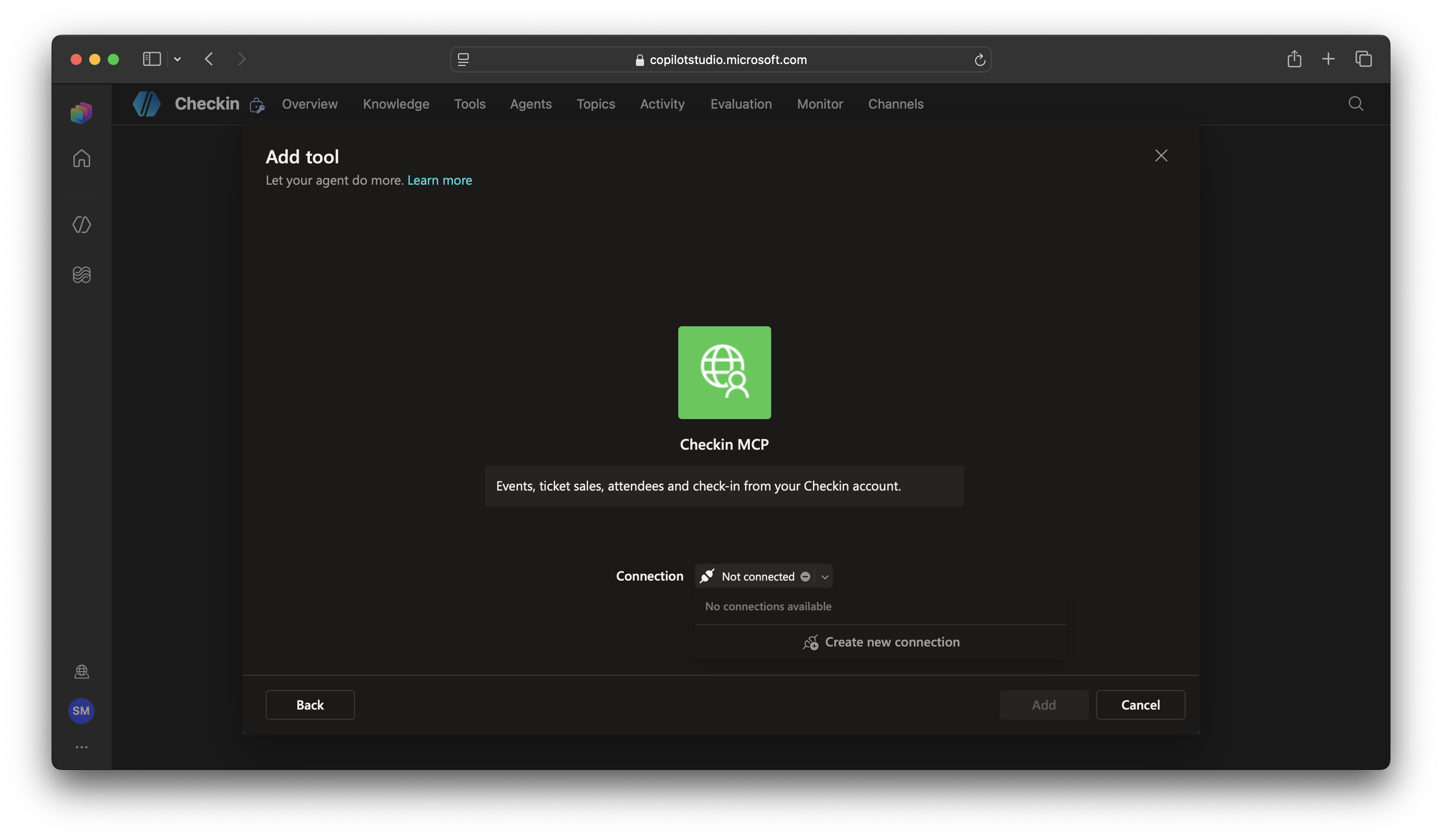The image size is (1442, 840).
Task: Click the Add button
Action: pyautogui.click(x=1044, y=705)
